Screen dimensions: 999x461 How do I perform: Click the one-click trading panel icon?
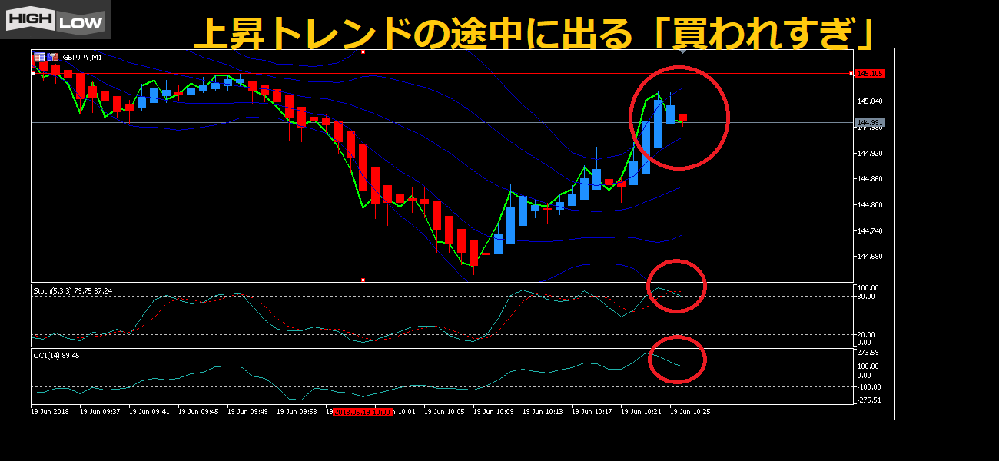39,57
